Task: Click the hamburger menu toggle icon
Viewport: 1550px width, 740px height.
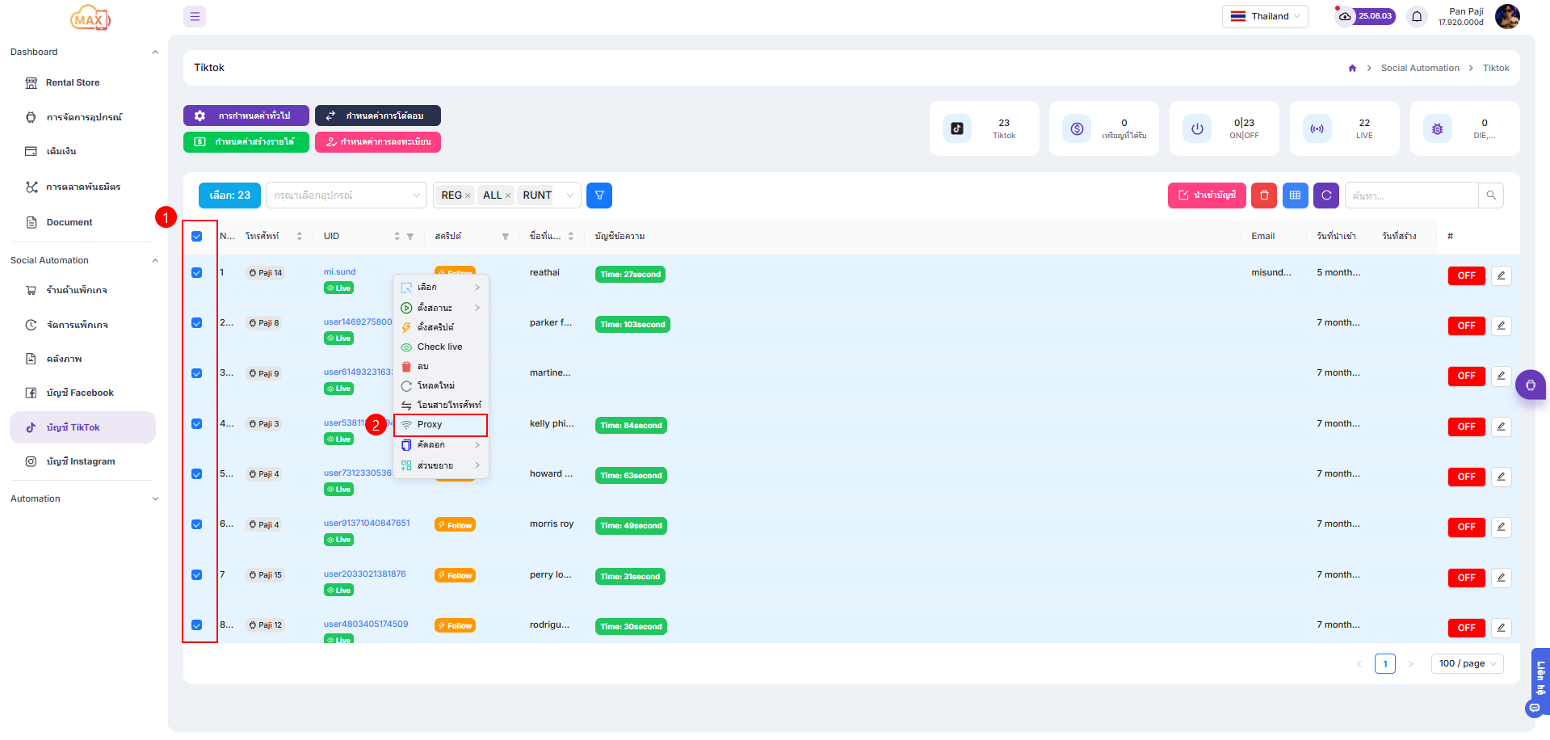Action: 195,16
